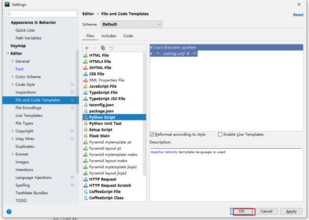Select the tsconfig.json template icon
This screenshot has width=309, height=220.
coord(86,105)
